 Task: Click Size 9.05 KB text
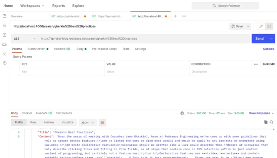pos(236,113)
